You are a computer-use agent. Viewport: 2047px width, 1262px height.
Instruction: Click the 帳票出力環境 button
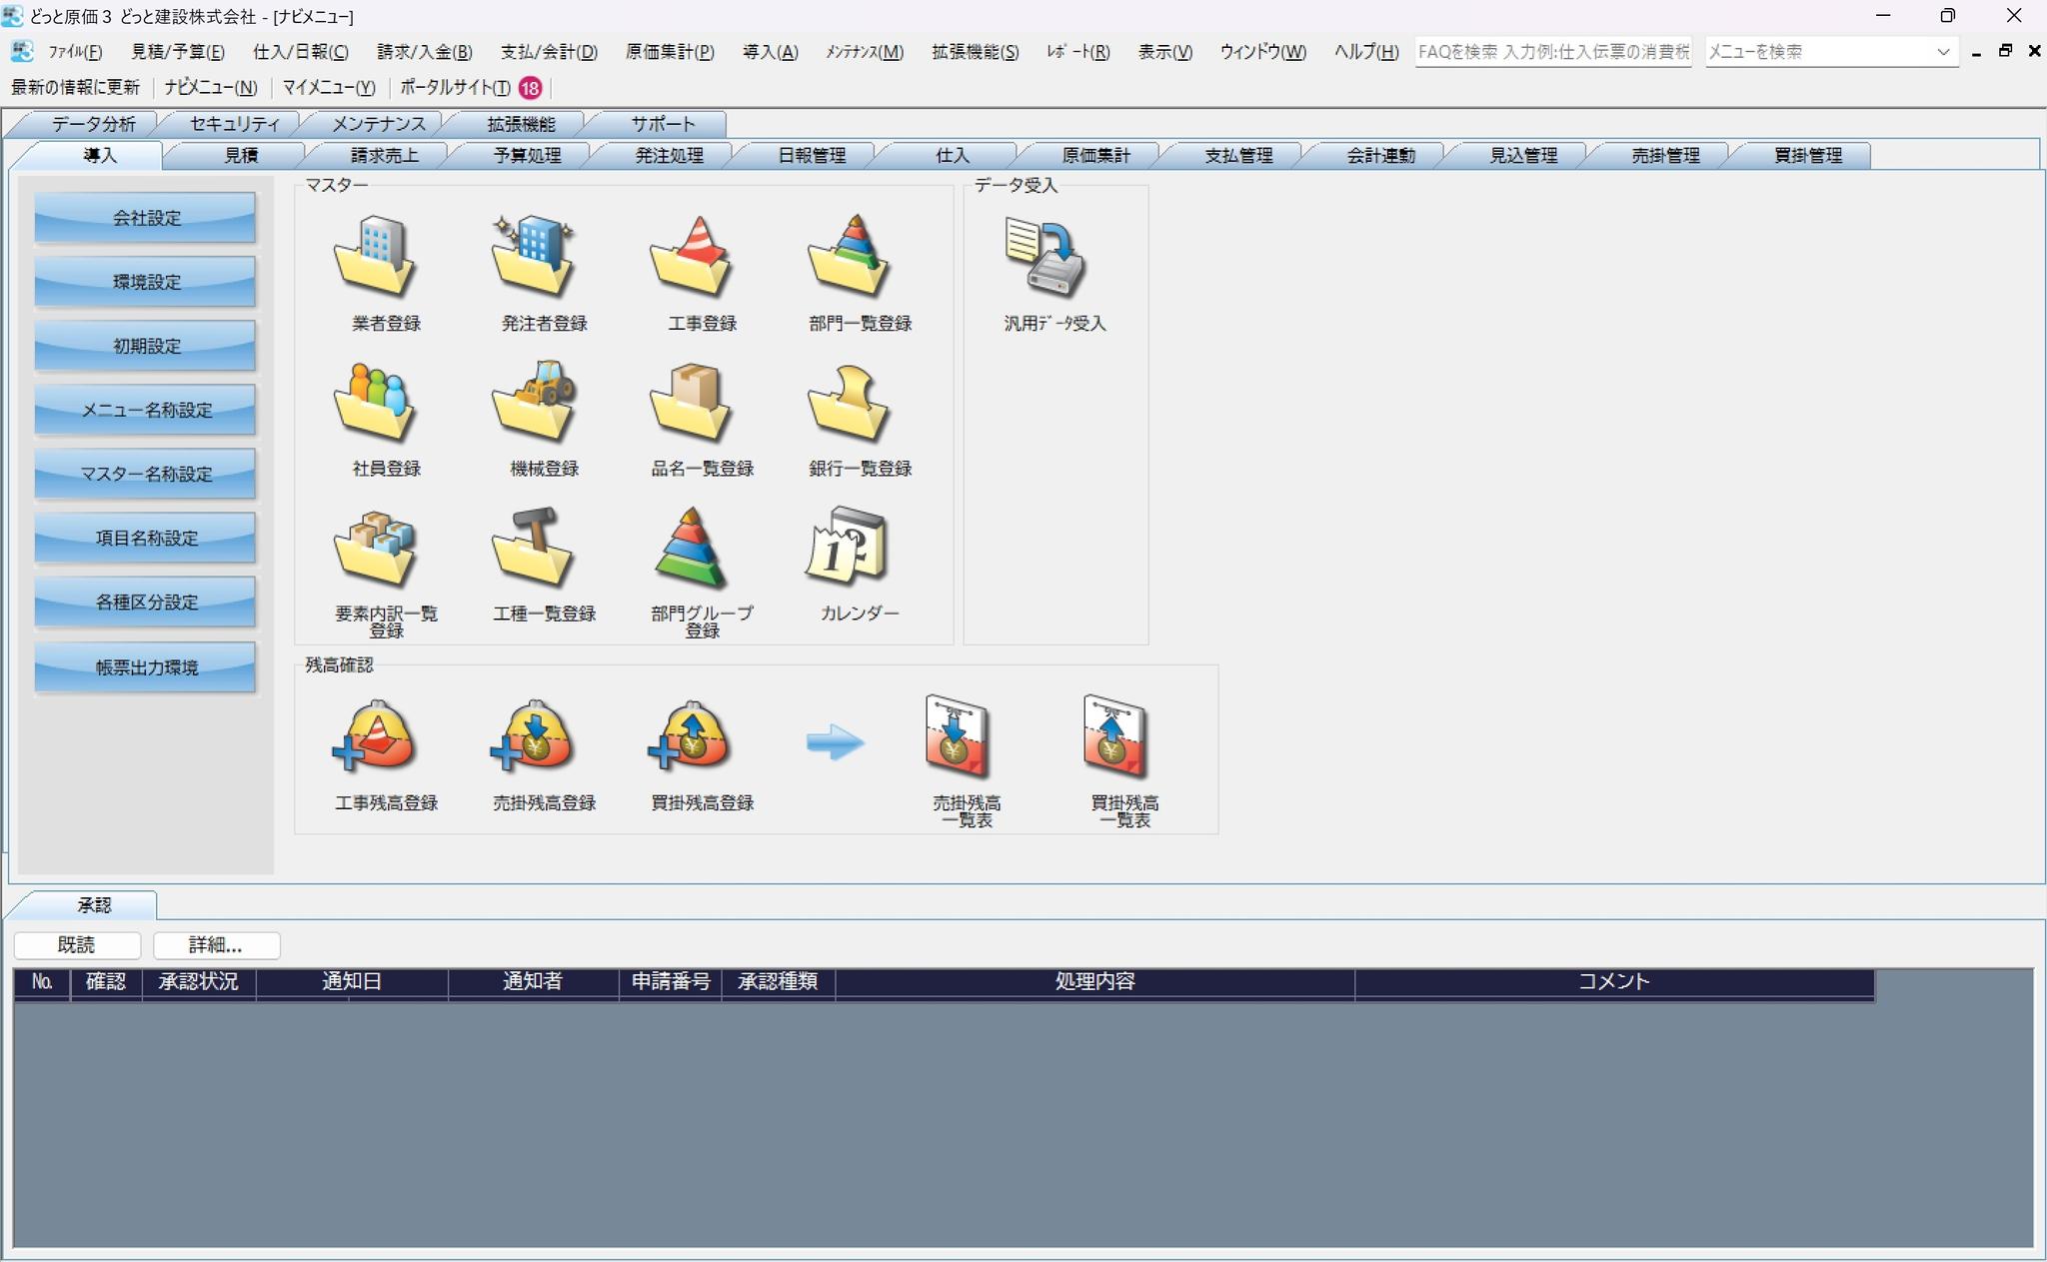point(145,667)
